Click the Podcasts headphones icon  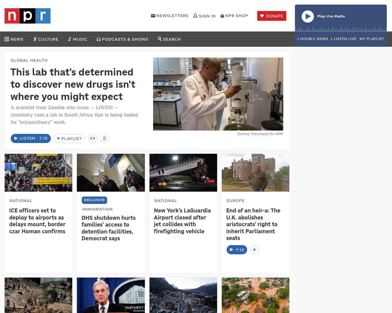coord(99,39)
